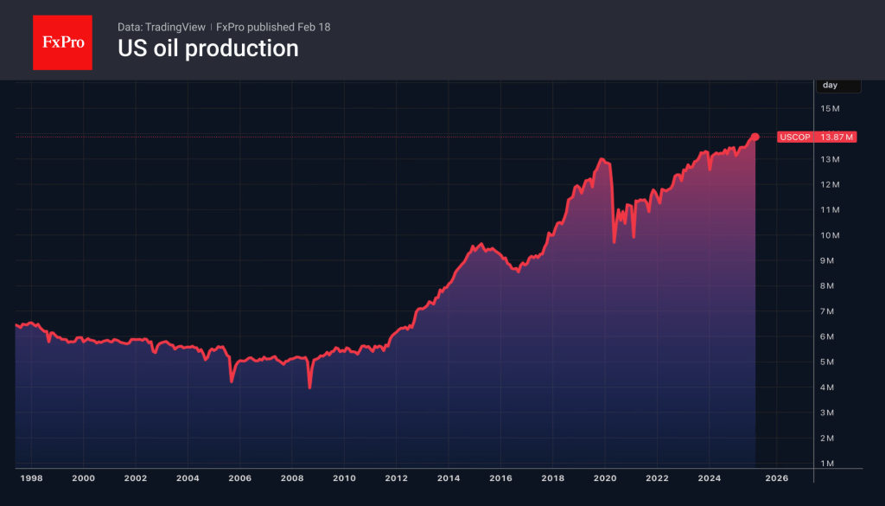Click the 15 M scale mark
Screen dimensions: 885x506
tap(830, 109)
